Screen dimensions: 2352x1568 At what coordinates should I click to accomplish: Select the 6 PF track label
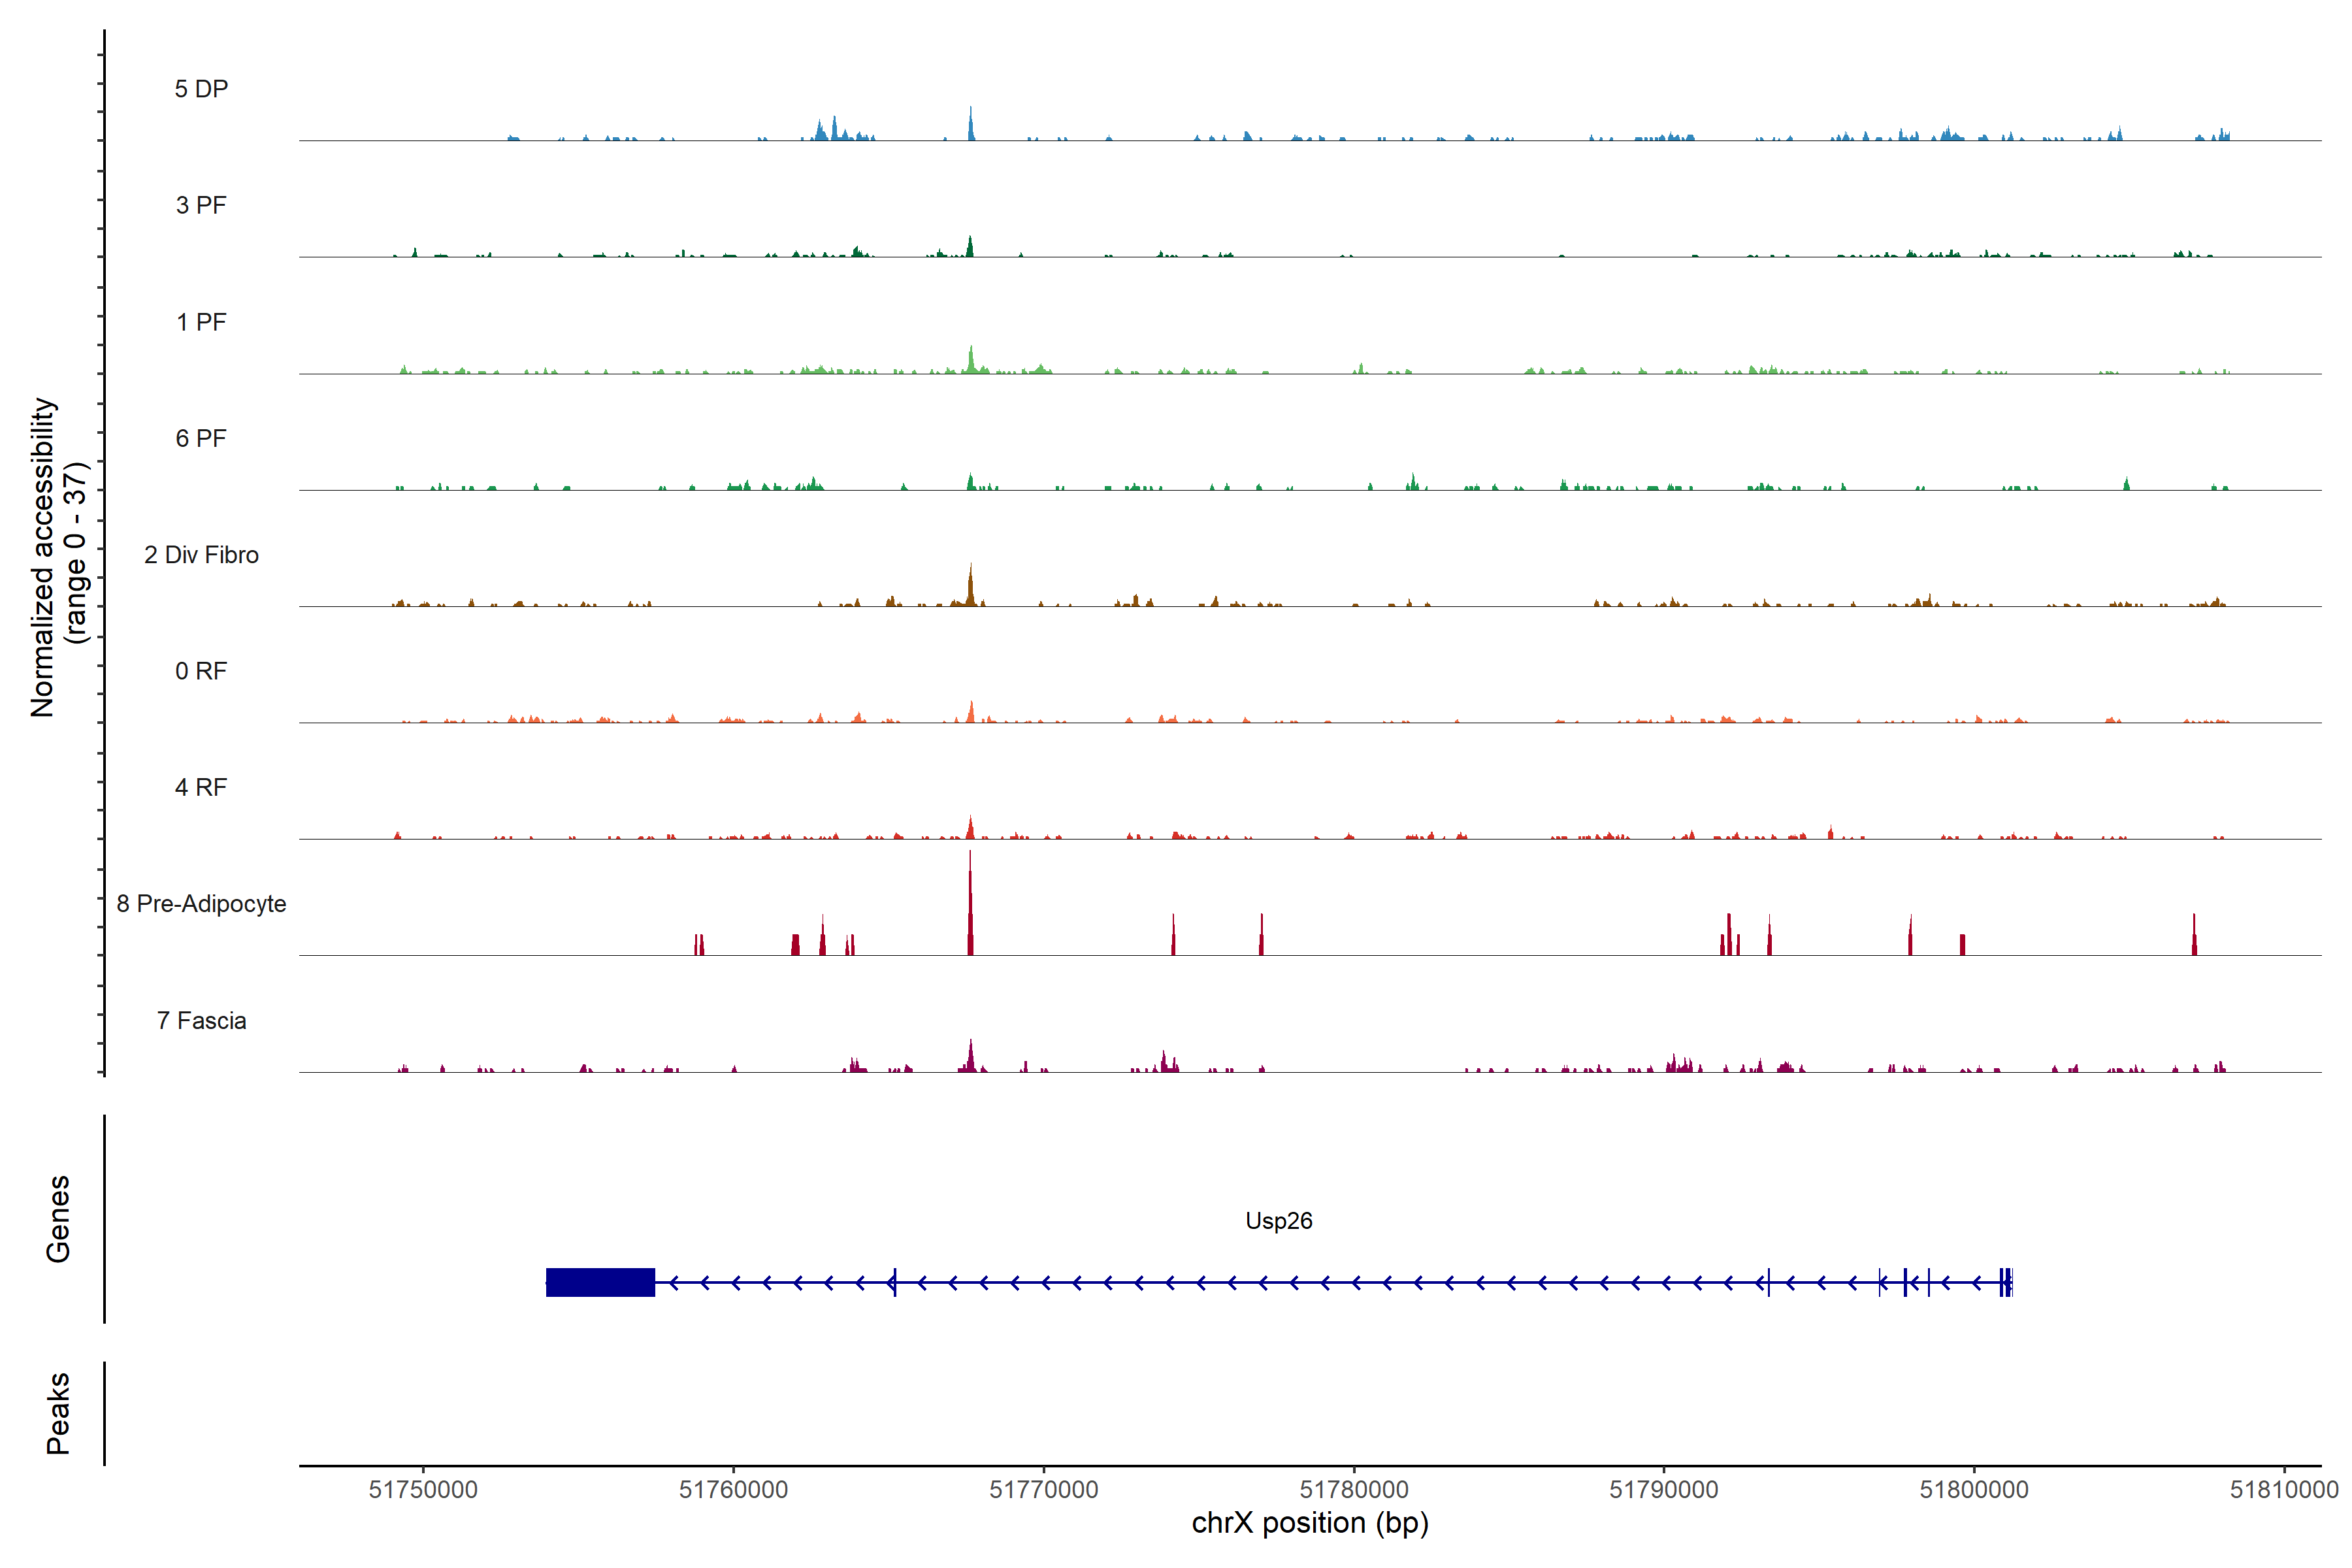click(x=201, y=438)
